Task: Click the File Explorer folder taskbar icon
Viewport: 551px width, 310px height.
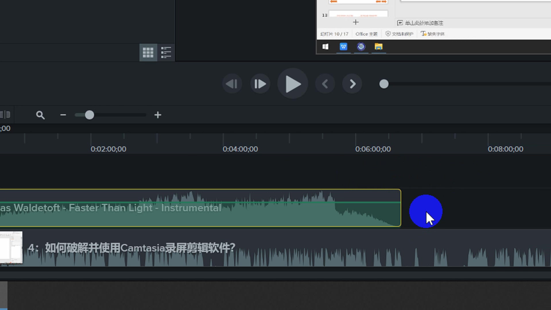Action: 378,46
